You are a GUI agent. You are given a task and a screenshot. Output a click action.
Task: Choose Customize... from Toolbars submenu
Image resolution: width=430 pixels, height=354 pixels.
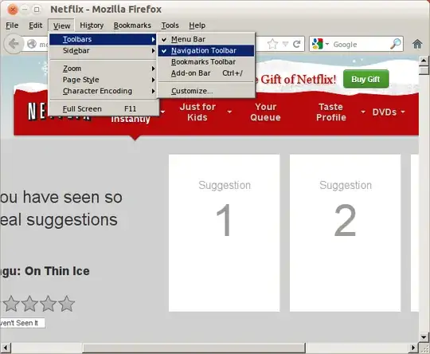[x=206, y=91]
